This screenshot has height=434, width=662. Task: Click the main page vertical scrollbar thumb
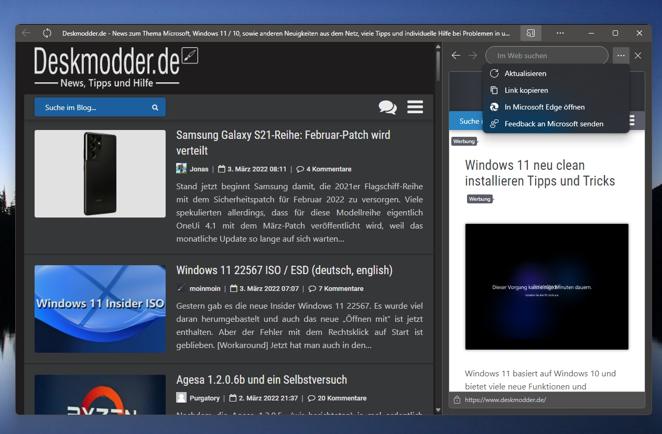[438, 67]
